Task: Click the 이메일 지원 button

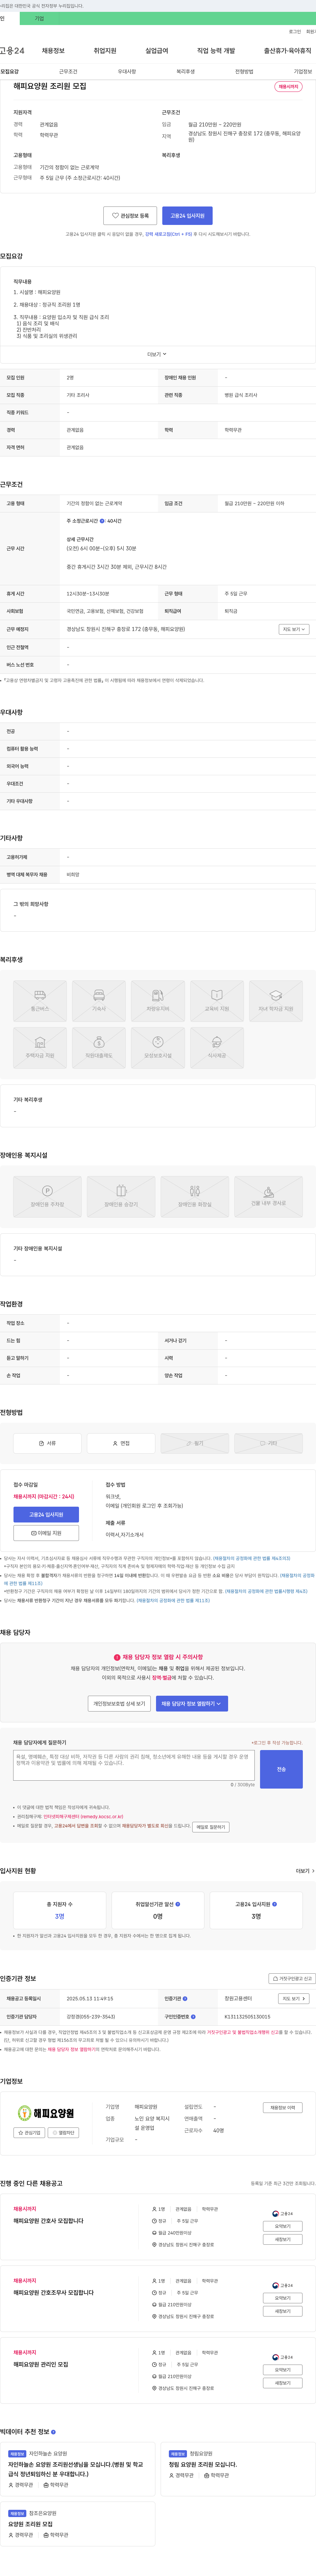Action: [x=46, y=1533]
